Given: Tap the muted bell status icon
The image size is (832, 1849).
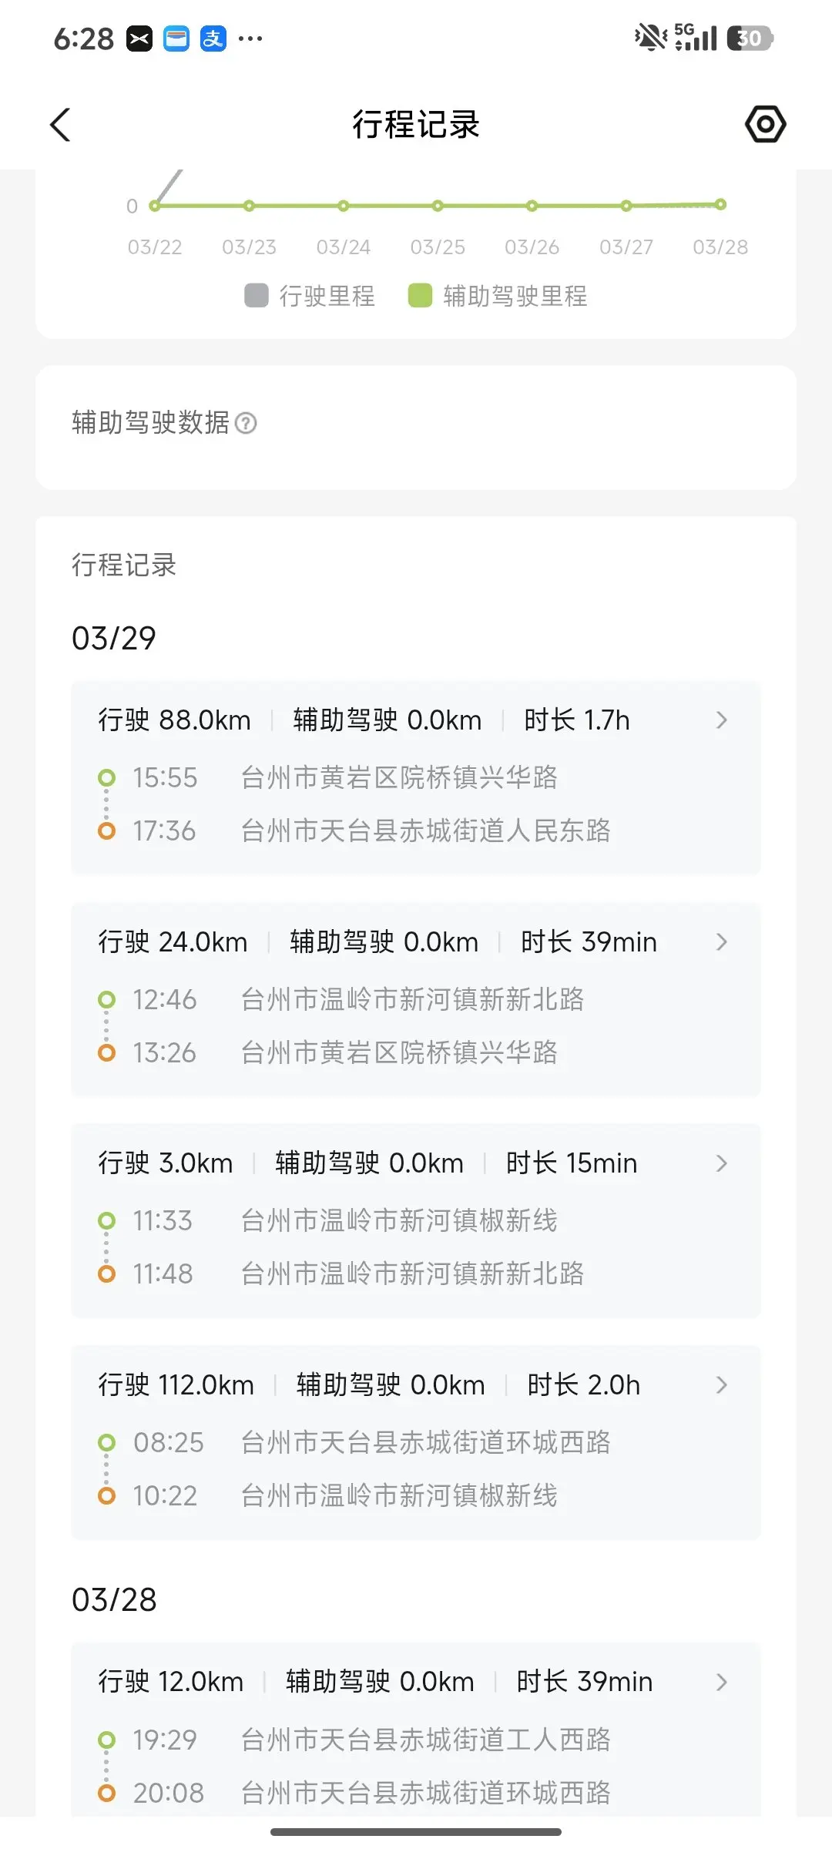Looking at the screenshot, I should pyautogui.click(x=650, y=37).
